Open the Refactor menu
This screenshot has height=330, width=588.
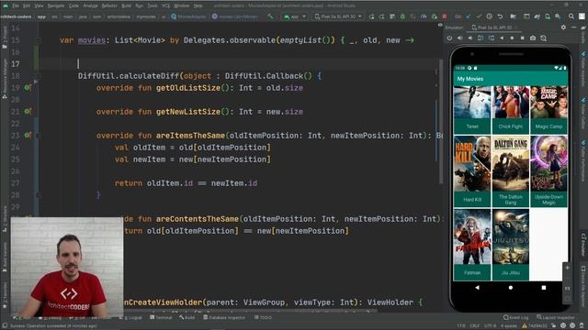click(109, 5)
